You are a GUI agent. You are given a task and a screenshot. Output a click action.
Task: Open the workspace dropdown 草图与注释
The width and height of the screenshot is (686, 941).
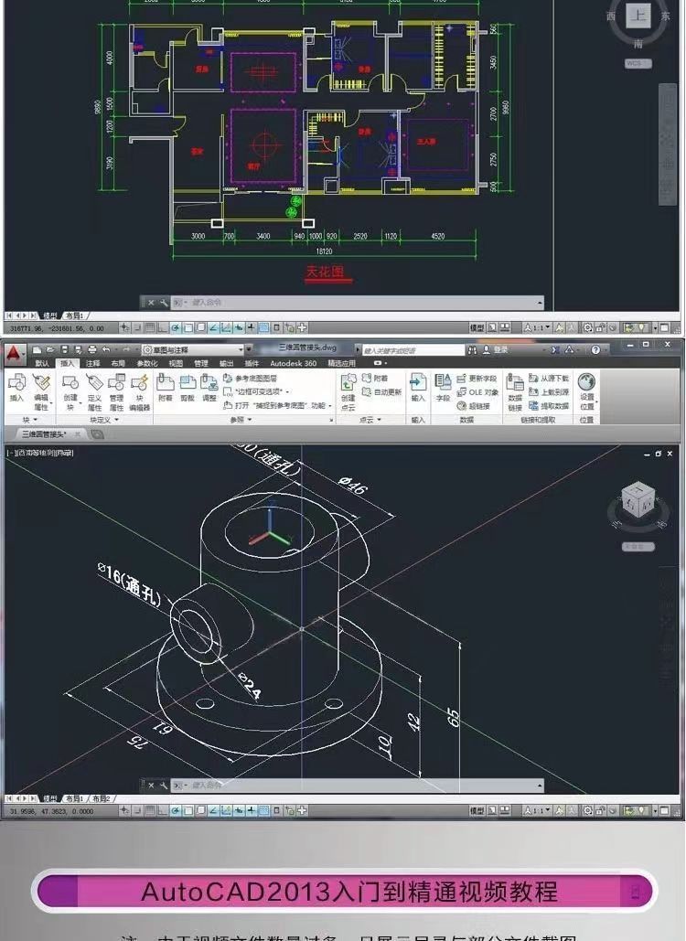pos(193,349)
